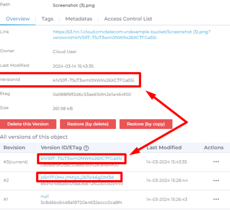This screenshot has width=230, height=210.
Task: Click the Cloud User owner value
Action: coord(65,52)
